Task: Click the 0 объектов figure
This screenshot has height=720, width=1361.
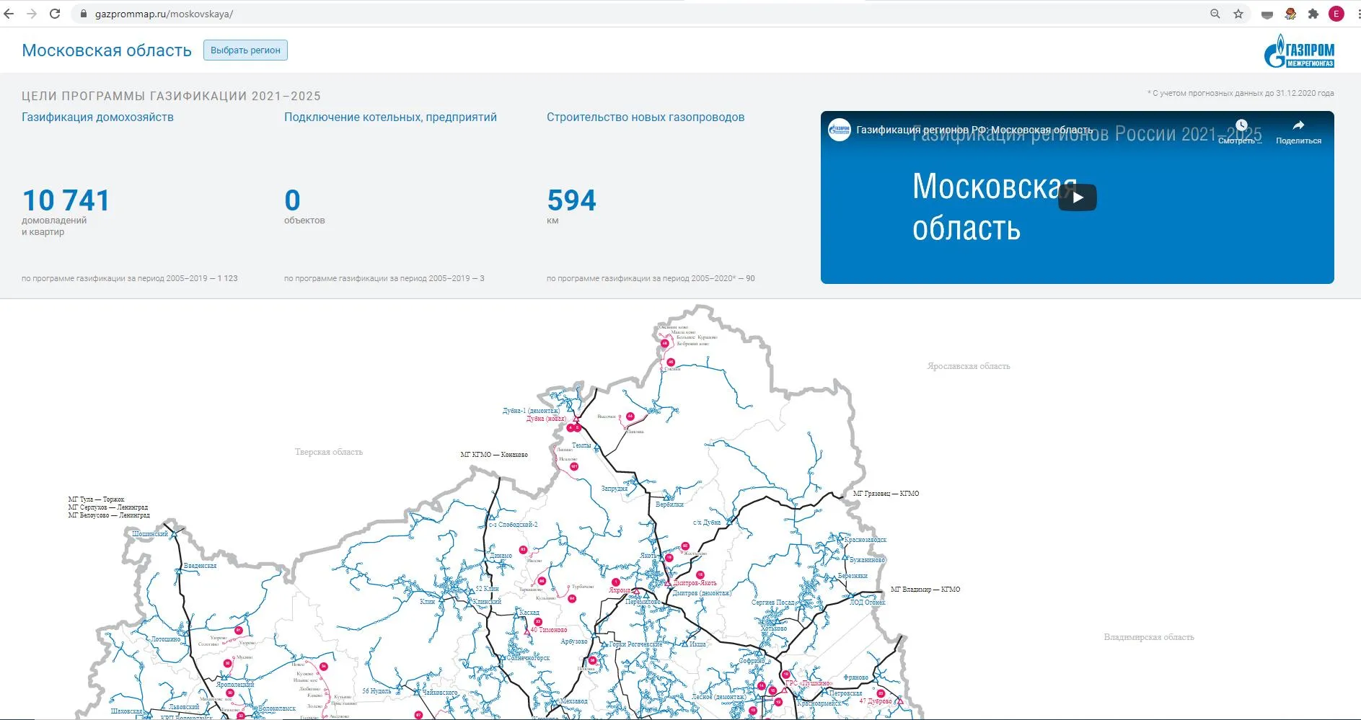Action: pos(293,200)
